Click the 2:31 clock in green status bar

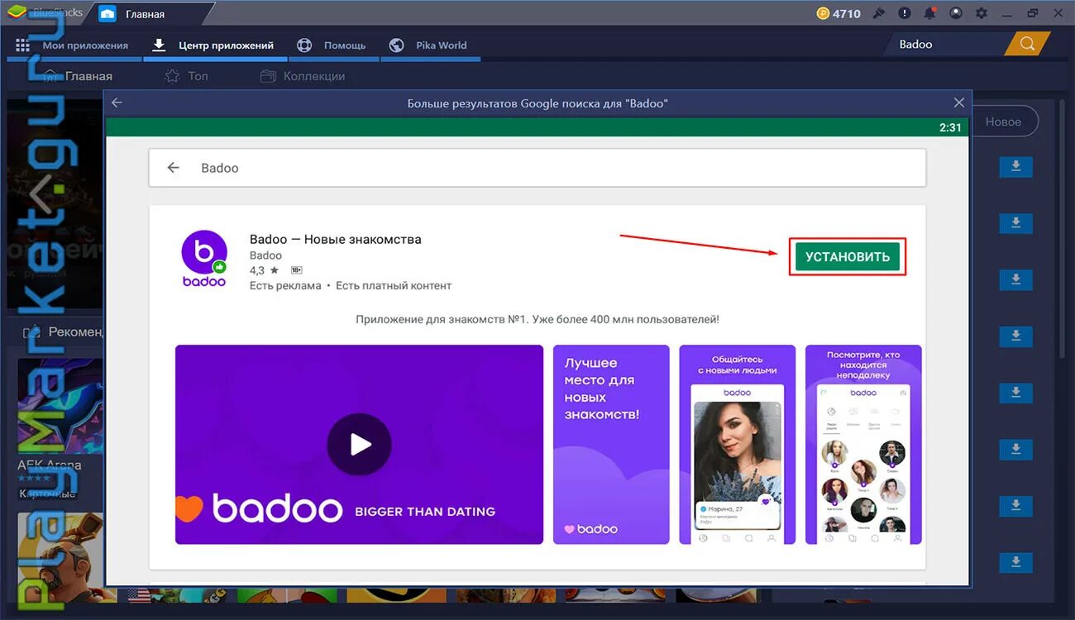(x=950, y=127)
